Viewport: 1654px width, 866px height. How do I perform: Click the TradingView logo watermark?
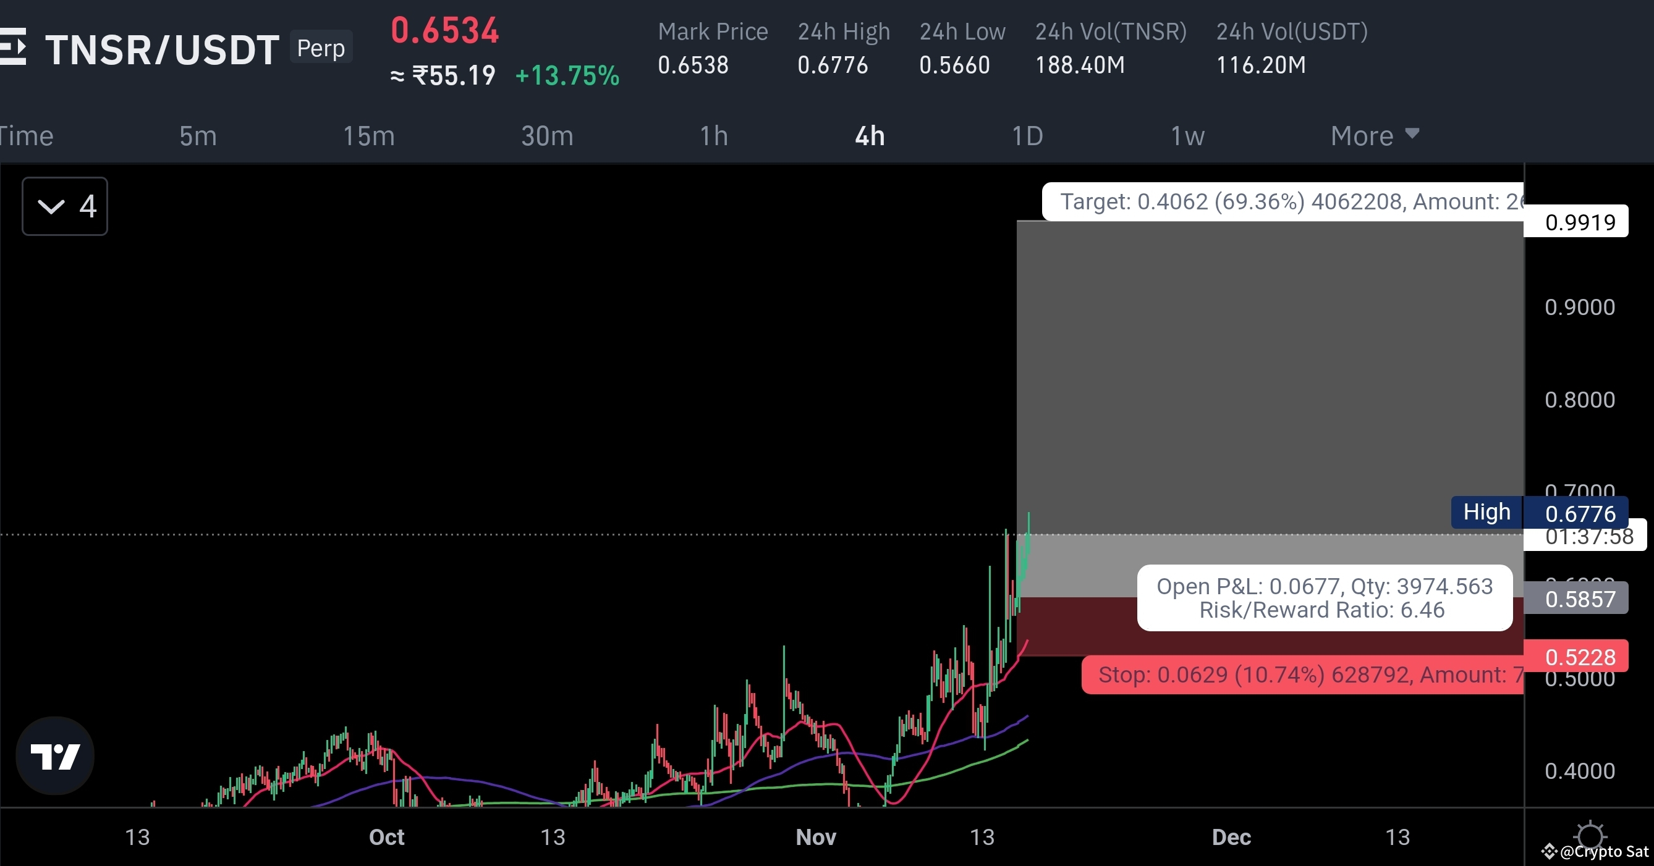tap(55, 755)
